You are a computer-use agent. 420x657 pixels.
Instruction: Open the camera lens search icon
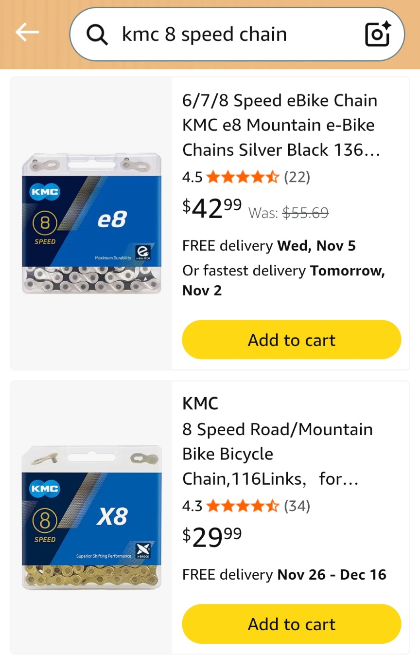pyautogui.click(x=377, y=34)
